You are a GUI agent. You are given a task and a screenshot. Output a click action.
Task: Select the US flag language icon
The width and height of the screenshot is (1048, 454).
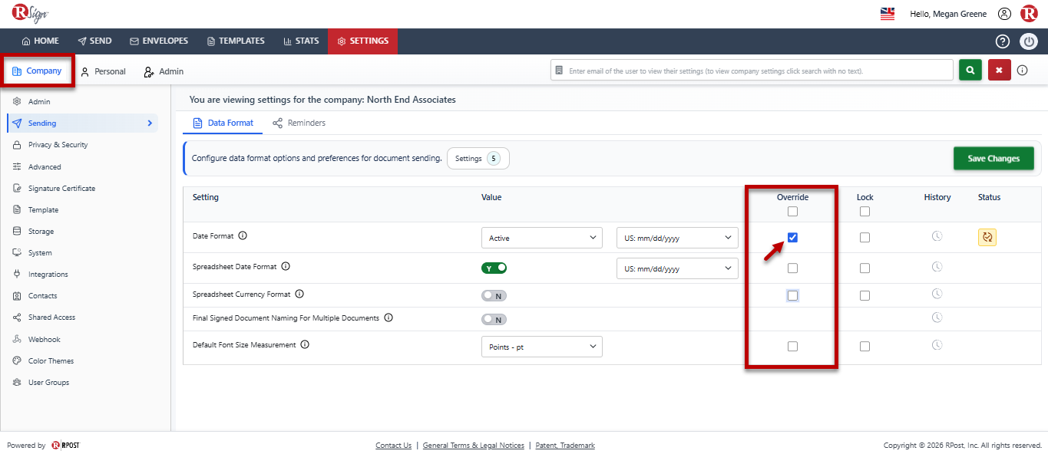888,14
